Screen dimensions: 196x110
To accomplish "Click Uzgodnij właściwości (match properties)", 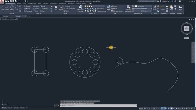I will 128,8.
